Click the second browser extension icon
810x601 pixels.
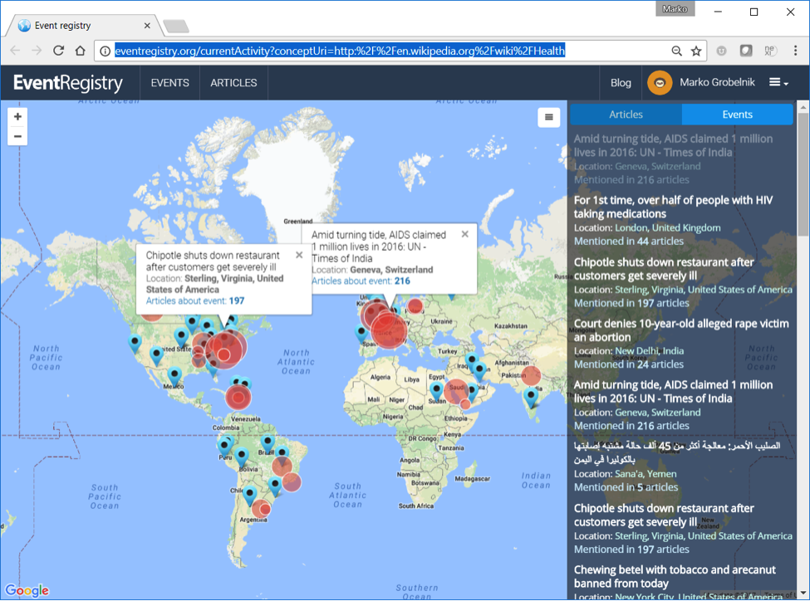[x=746, y=51]
